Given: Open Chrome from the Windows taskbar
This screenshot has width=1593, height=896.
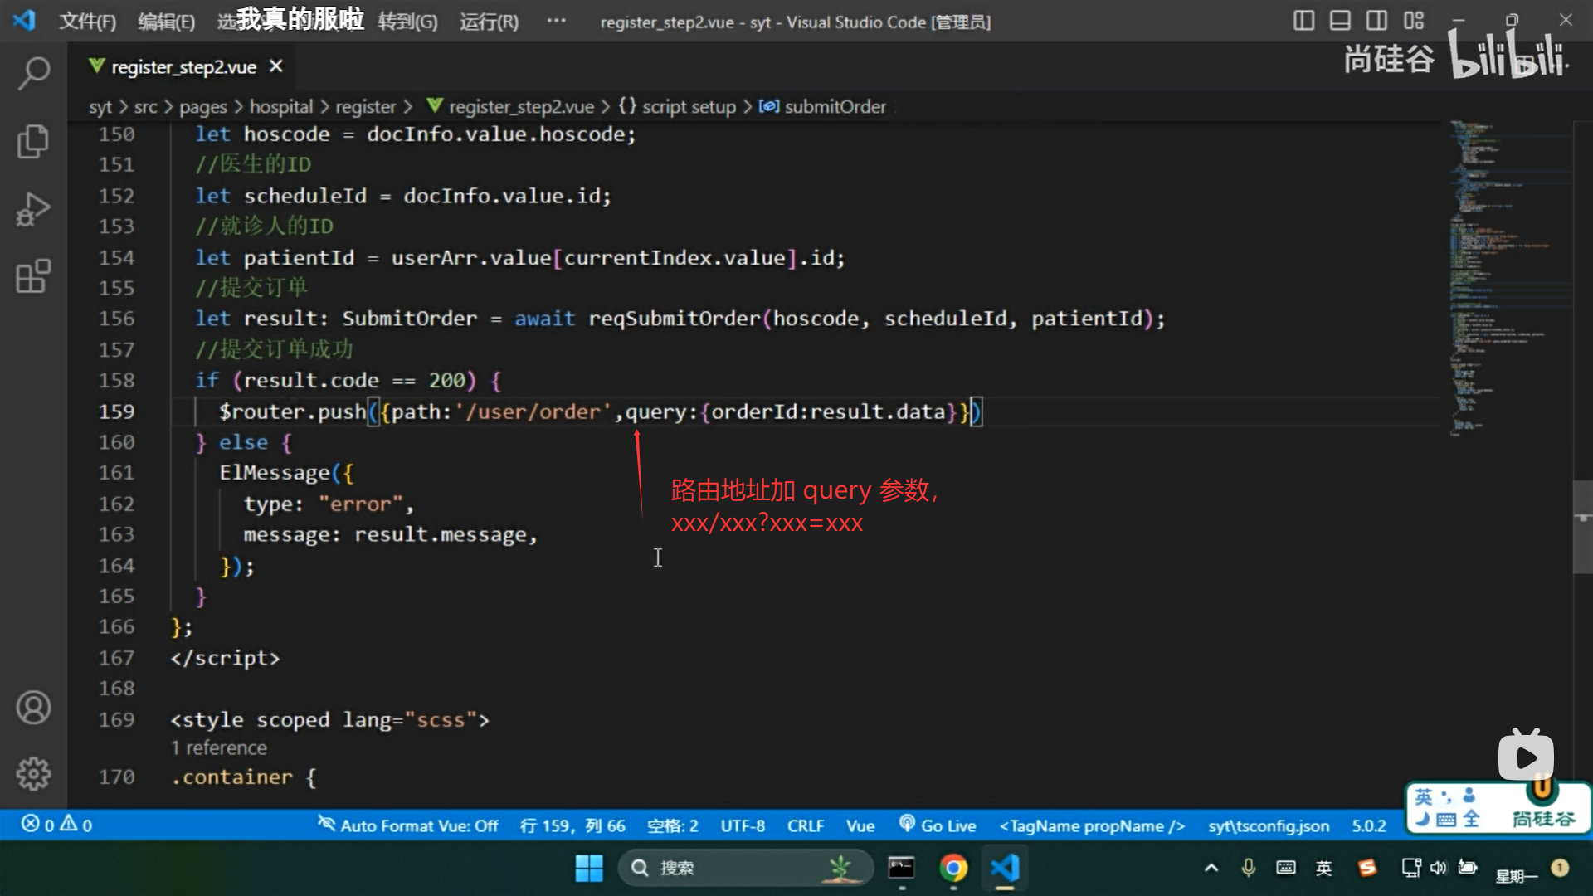Looking at the screenshot, I should [x=953, y=868].
